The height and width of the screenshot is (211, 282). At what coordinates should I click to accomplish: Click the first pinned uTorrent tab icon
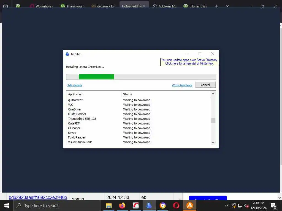click(18, 6)
